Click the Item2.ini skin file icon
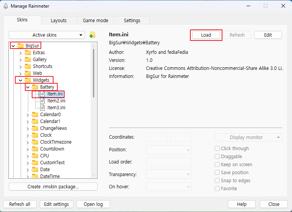Viewport: 292px width, 212px height. coord(42,101)
